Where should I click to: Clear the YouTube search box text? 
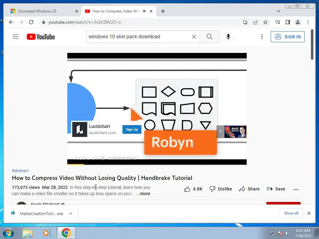click(194, 37)
